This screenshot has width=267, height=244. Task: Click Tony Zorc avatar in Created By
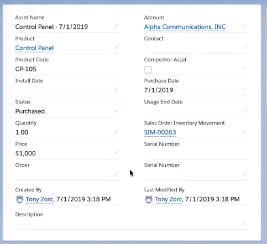20,200
